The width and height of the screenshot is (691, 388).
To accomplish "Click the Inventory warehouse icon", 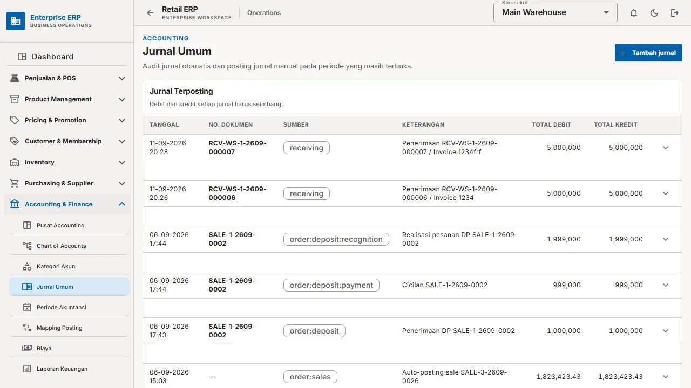I will (x=15, y=162).
